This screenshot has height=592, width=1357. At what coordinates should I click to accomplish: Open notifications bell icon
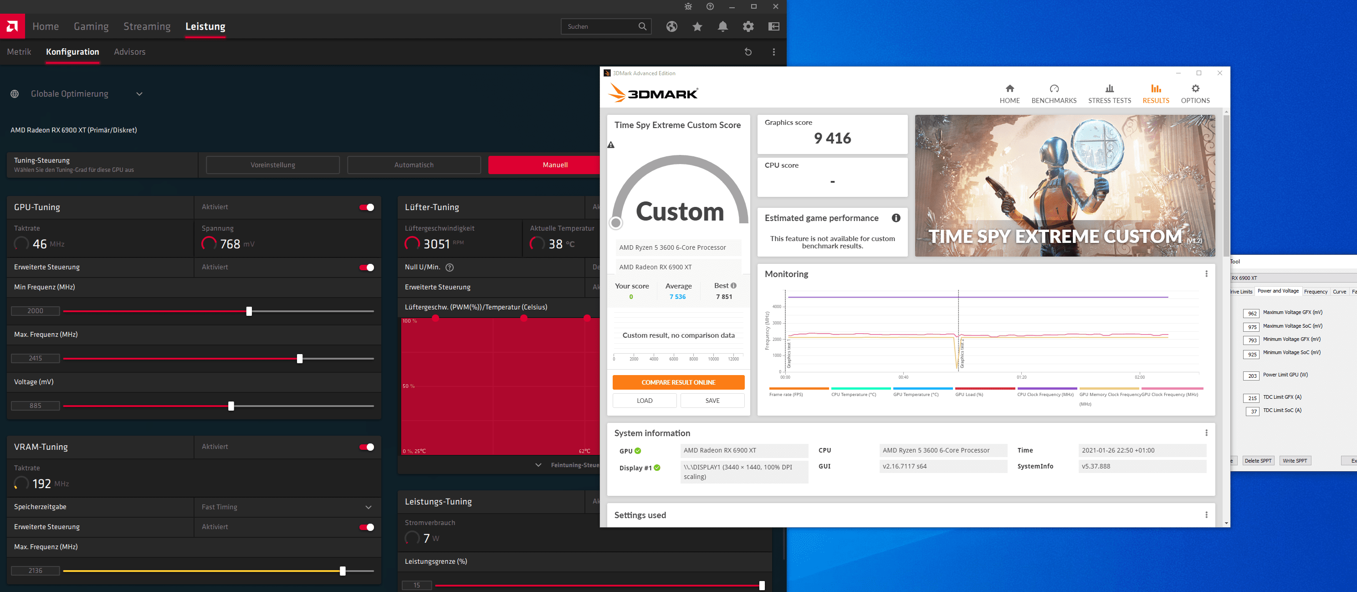tap(723, 26)
